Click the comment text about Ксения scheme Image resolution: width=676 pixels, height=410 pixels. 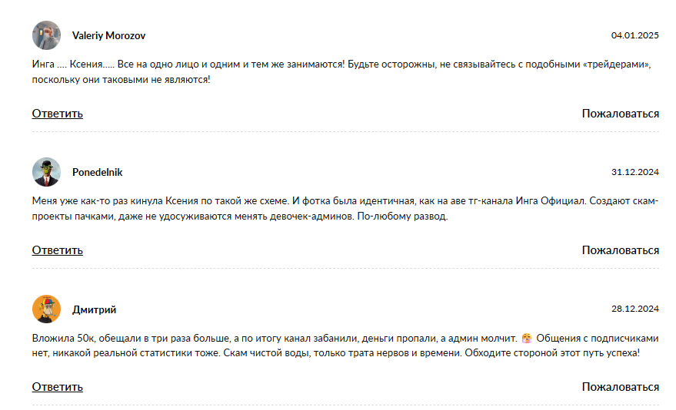pos(345,209)
